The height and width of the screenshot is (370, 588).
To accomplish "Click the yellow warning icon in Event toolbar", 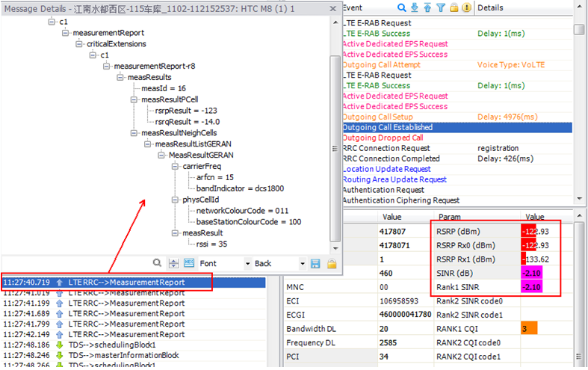I will tap(466, 7).
